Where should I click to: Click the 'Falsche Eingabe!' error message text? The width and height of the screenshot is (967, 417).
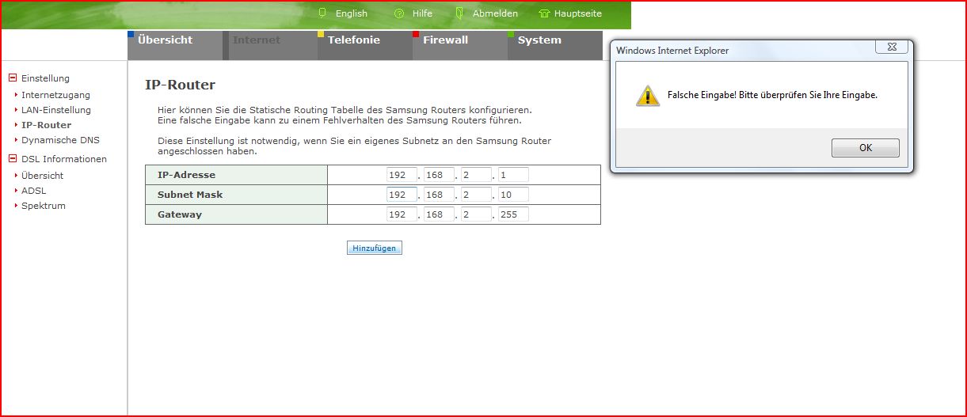click(x=772, y=95)
